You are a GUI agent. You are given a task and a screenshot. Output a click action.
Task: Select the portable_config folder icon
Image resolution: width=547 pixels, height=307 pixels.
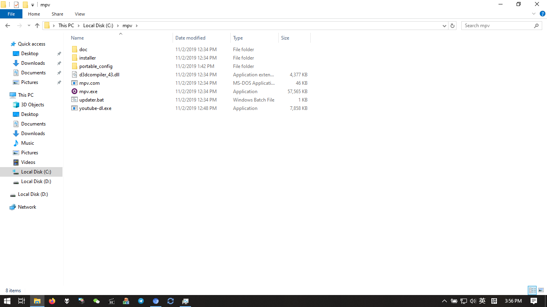coord(74,66)
